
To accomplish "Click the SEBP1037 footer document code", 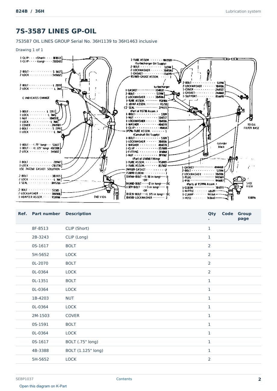I will pyautogui.click(x=25, y=379).
